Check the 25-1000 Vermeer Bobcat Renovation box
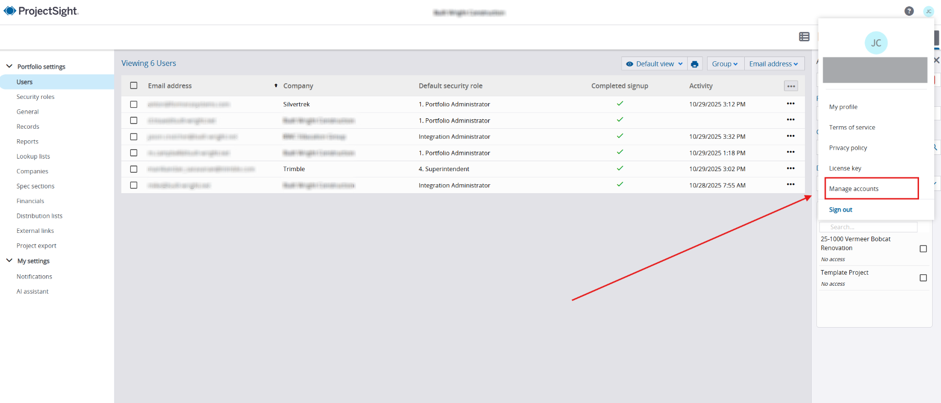941x403 pixels. pyautogui.click(x=923, y=249)
